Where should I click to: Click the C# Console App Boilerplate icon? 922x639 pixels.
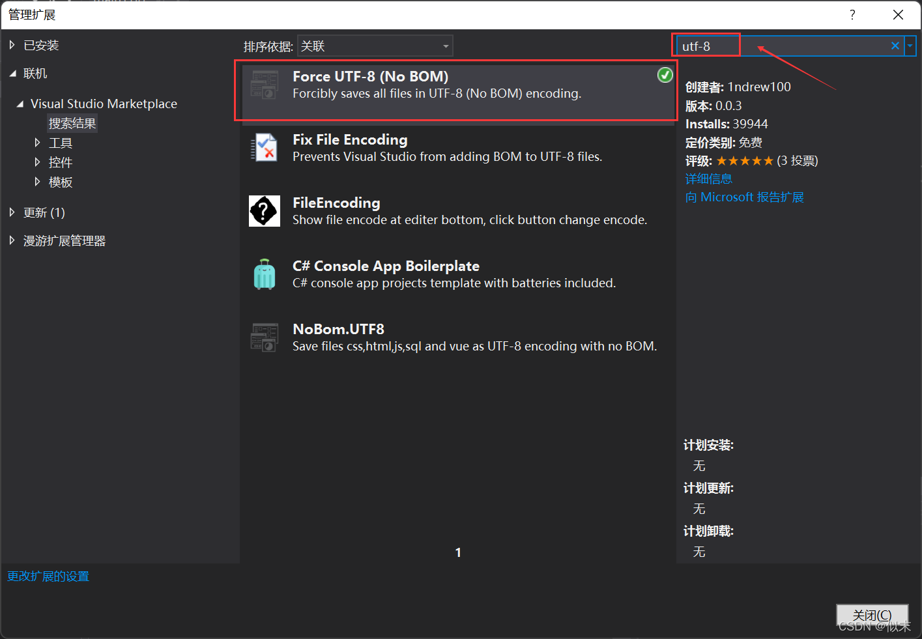(x=264, y=274)
